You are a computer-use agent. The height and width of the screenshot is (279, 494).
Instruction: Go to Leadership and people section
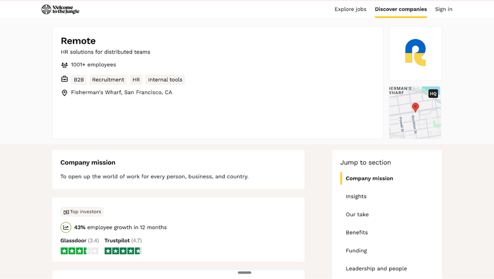click(x=376, y=269)
